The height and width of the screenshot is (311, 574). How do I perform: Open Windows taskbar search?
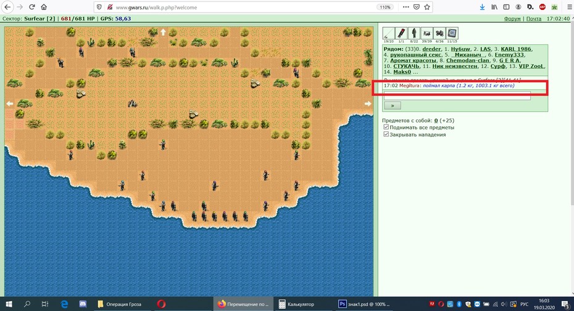[x=27, y=304]
